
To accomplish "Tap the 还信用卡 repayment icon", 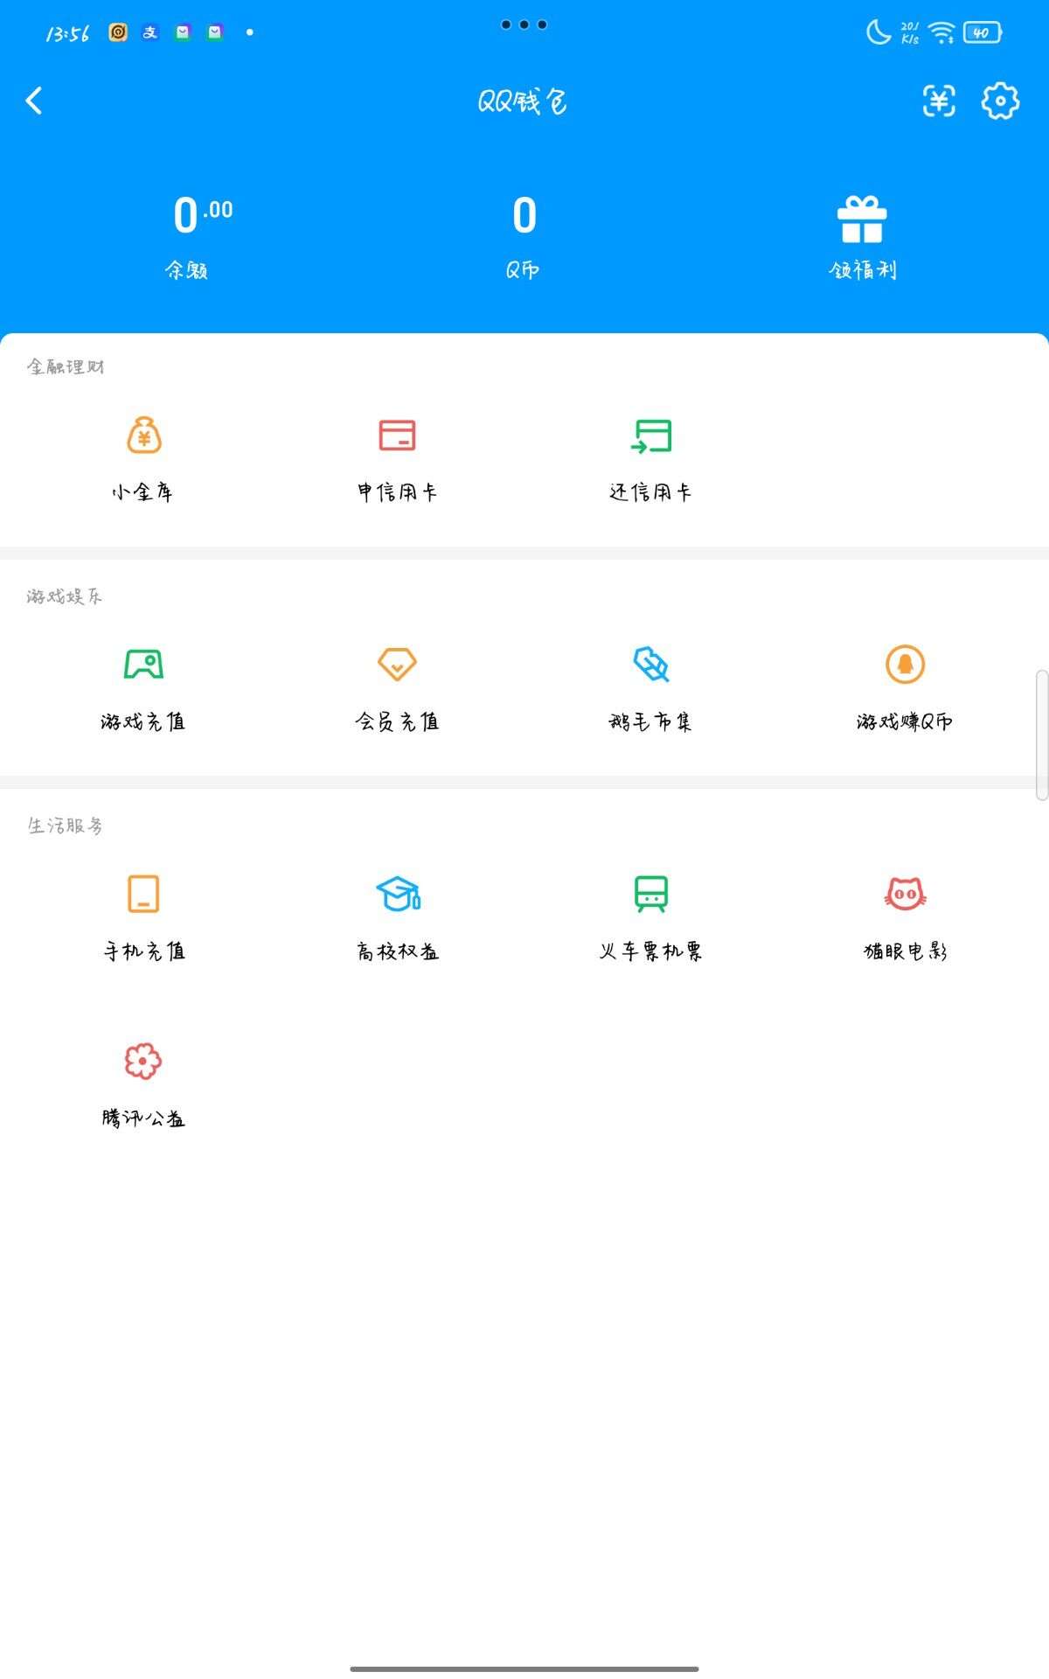I will [651, 435].
